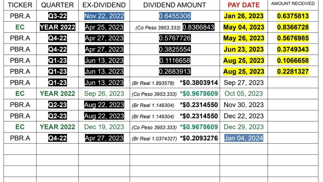This screenshot has width=323, height=182.
Task: Click *$0.2314550 in the Dec 22 row
Action: [x=199, y=116]
